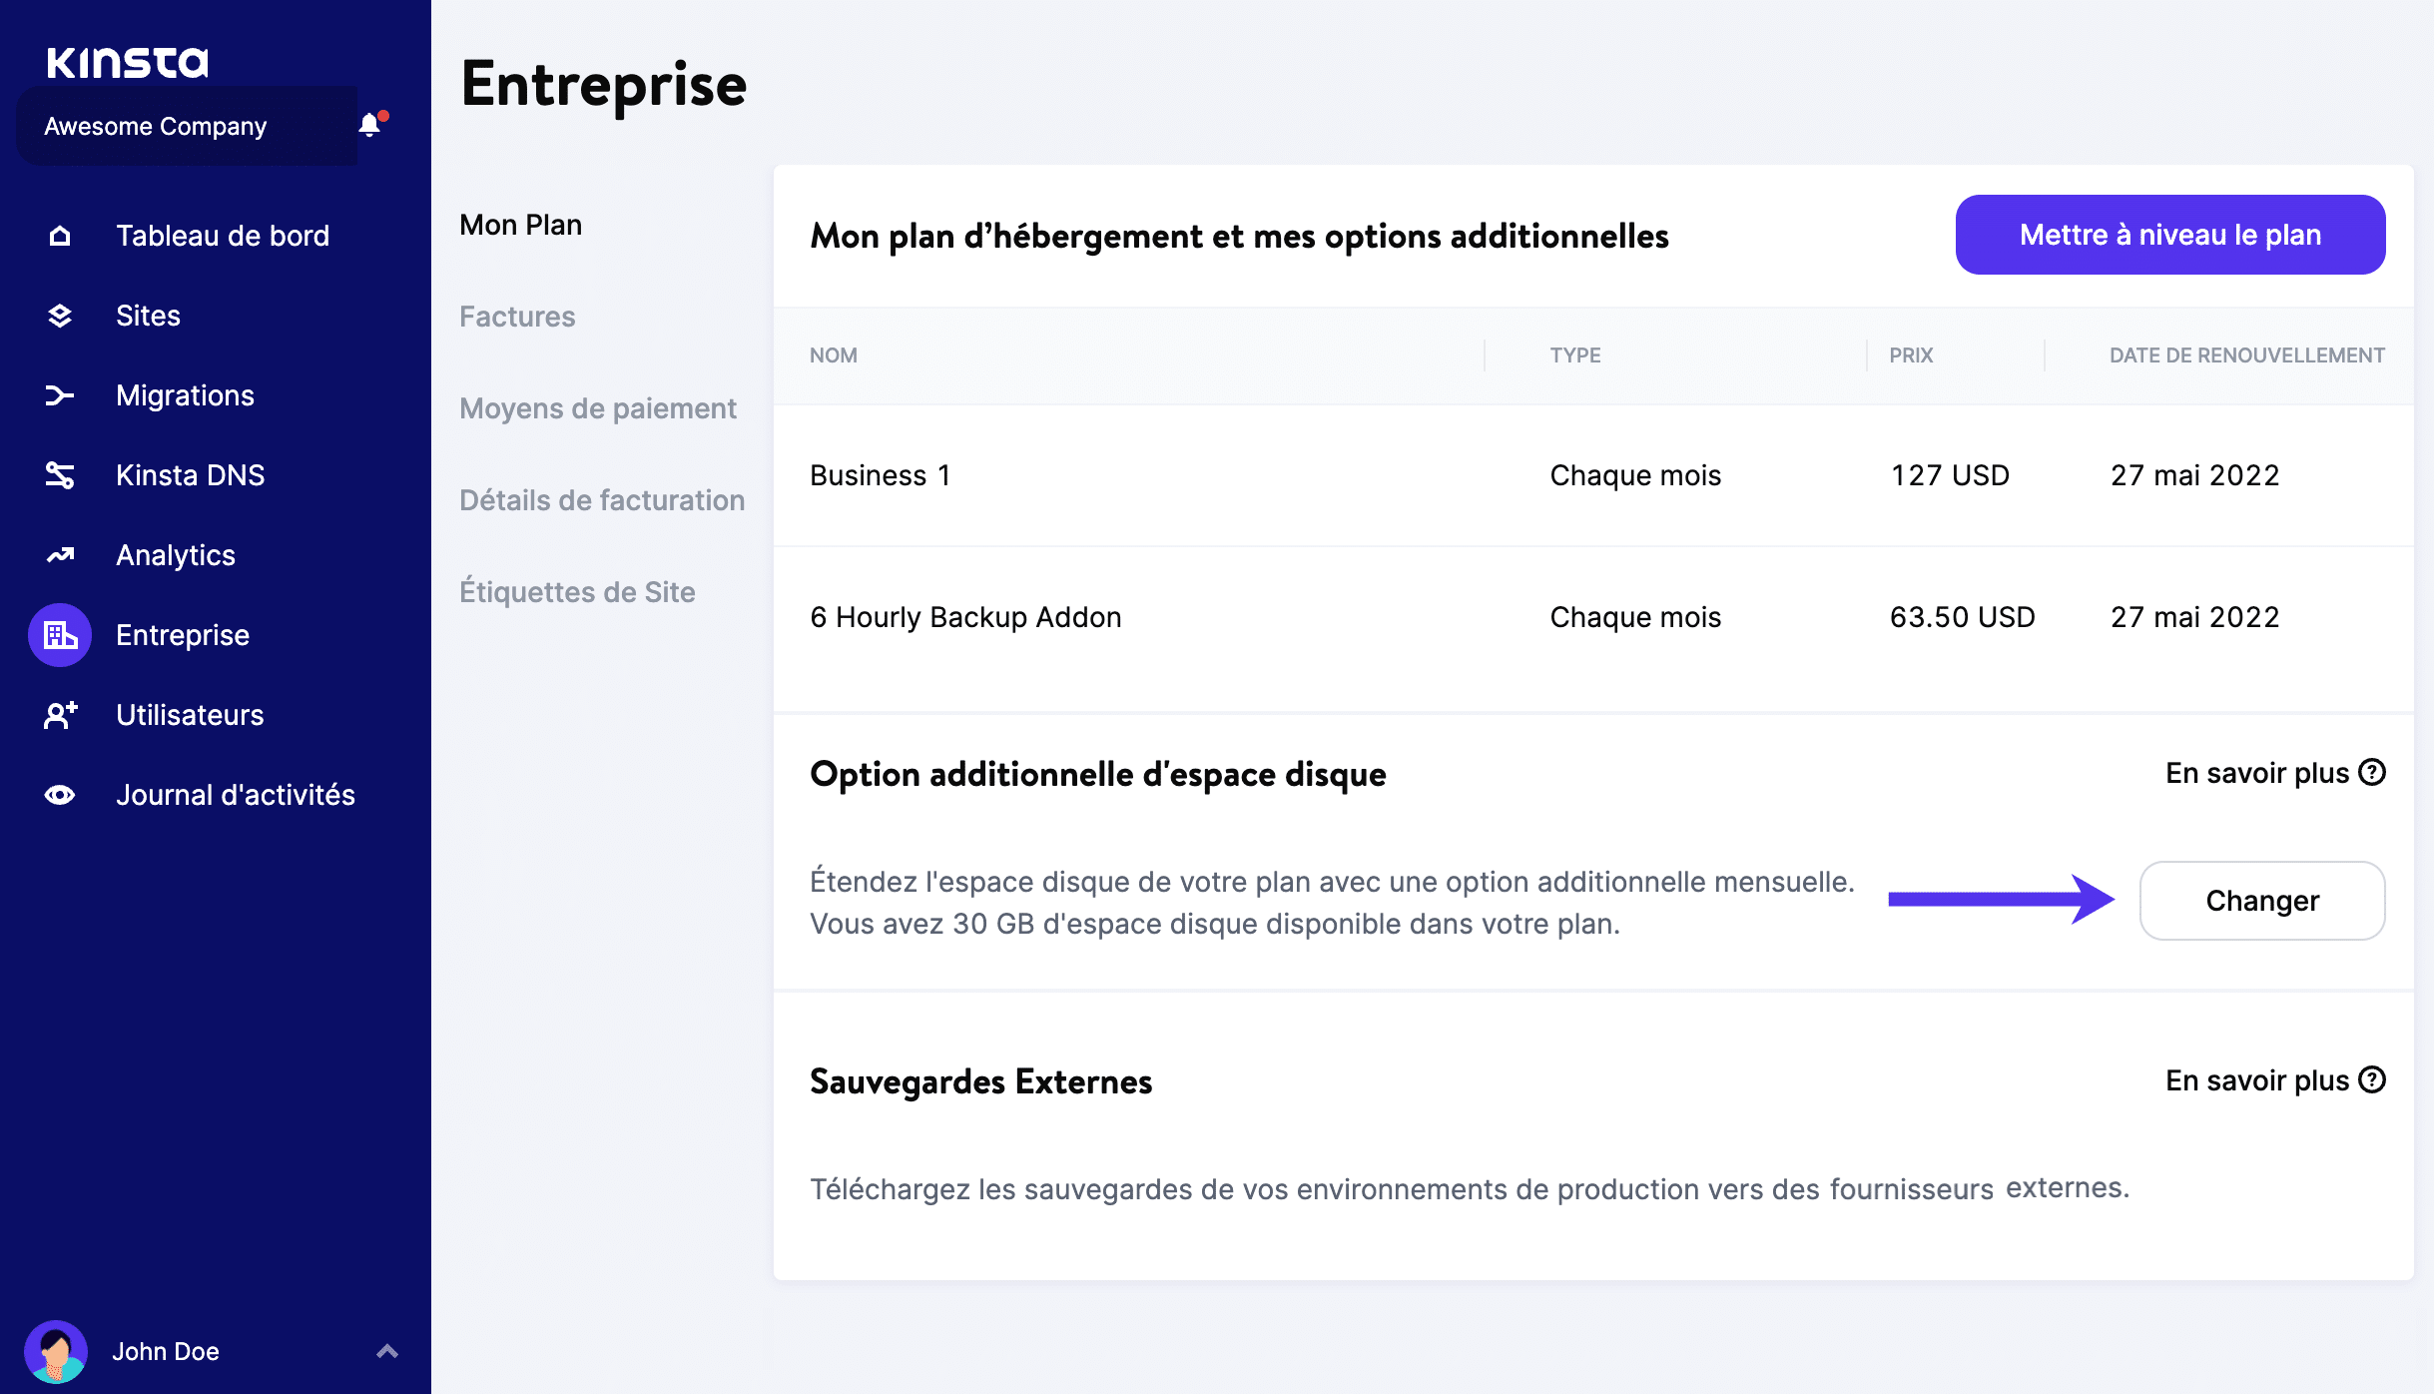This screenshot has width=2434, height=1394.
Task: Click the Kinsta logo
Action: pos(128,60)
